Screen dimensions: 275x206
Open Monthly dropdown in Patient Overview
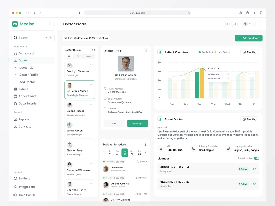(250, 52)
